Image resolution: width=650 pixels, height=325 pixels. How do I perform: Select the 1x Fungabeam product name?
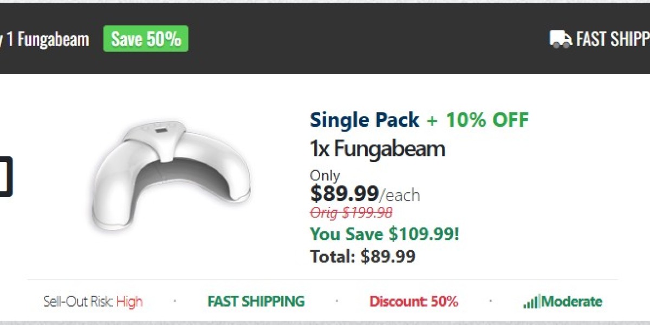coord(377,148)
